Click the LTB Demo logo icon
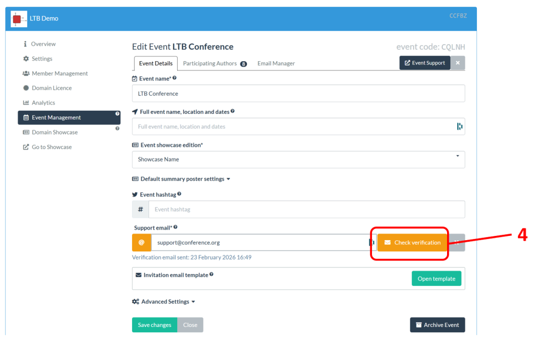 pyautogui.click(x=19, y=19)
